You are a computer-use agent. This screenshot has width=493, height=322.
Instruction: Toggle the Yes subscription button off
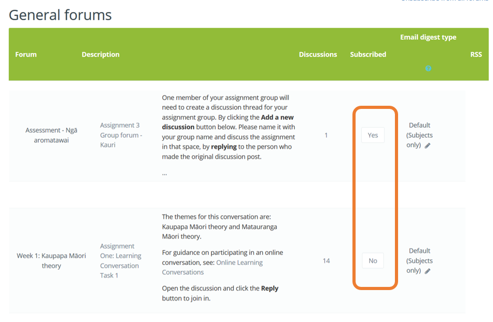pyautogui.click(x=372, y=135)
